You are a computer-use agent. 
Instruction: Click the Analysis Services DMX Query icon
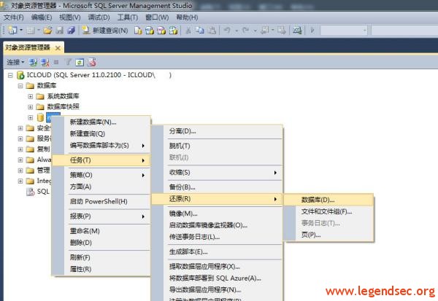click(x=161, y=31)
